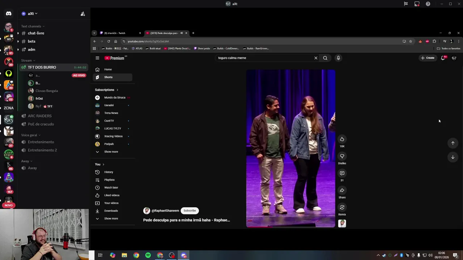Image resolution: width=463 pixels, height=260 pixels.
Task: Show more subscriptions
Action: 111,152
